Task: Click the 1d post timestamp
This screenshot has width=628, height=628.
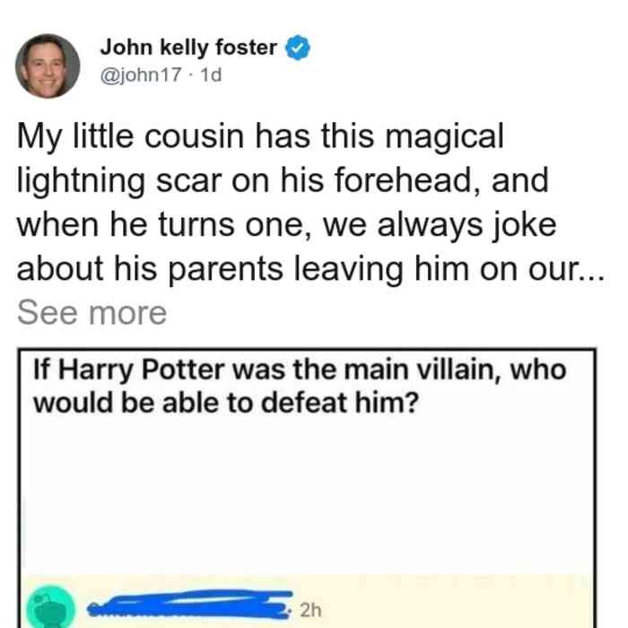Action: click(x=211, y=74)
